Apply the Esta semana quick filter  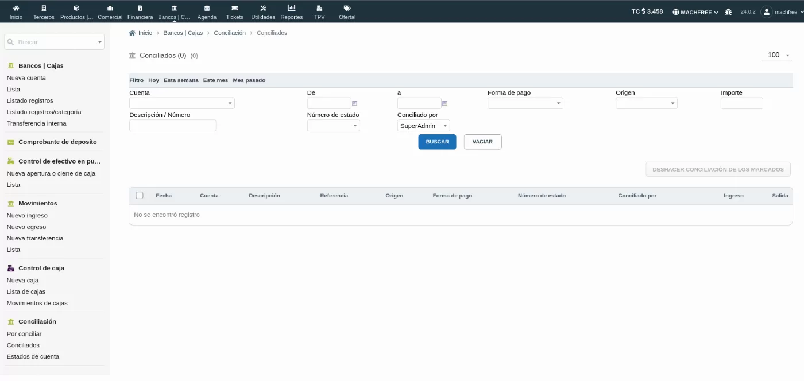(181, 80)
